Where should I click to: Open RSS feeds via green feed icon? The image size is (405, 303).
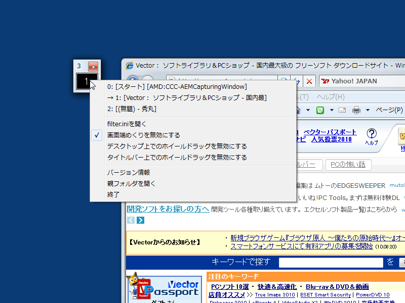coord(320,110)
